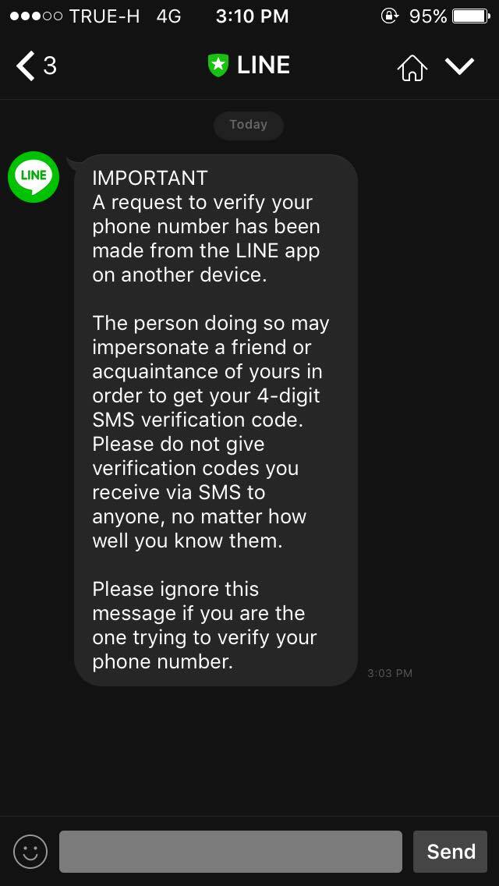
Task: Go back using the left arrow
Action: 26,66
